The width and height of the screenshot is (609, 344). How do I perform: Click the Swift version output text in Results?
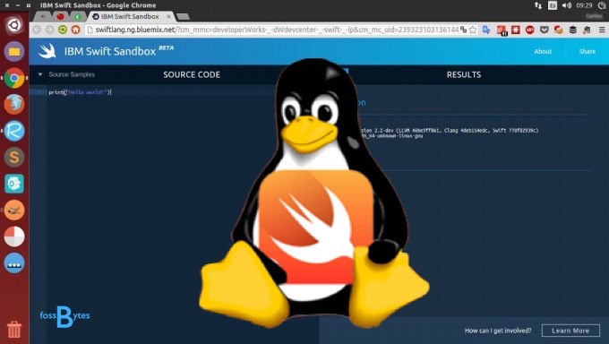(450, 133)
